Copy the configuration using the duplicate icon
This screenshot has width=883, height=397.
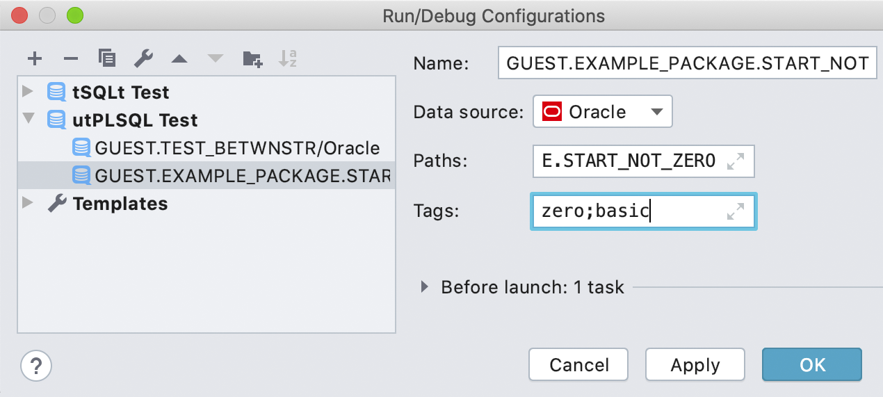coord(106,59)
